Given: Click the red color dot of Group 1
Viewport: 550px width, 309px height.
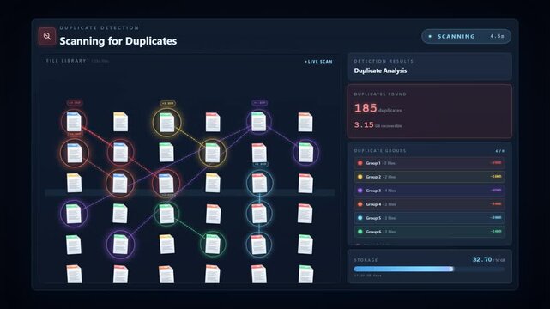Looking at the screenshot, I should pyautogui.click(x=360, y=163).
